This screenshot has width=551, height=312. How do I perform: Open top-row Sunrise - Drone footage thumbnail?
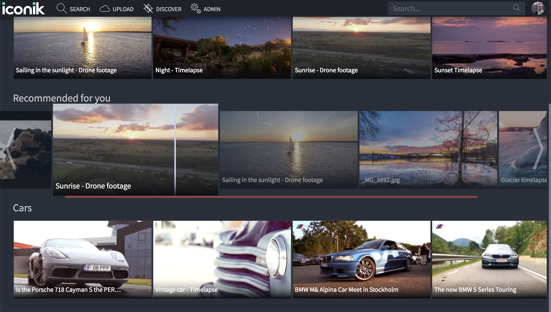coord(362,48)
